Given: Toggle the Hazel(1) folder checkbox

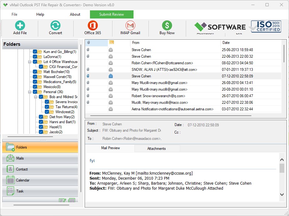Looking at the screenshot, I should point(41,127).
